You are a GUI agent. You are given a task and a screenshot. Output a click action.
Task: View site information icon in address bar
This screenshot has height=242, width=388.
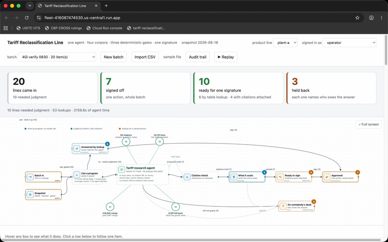(39, 18)
